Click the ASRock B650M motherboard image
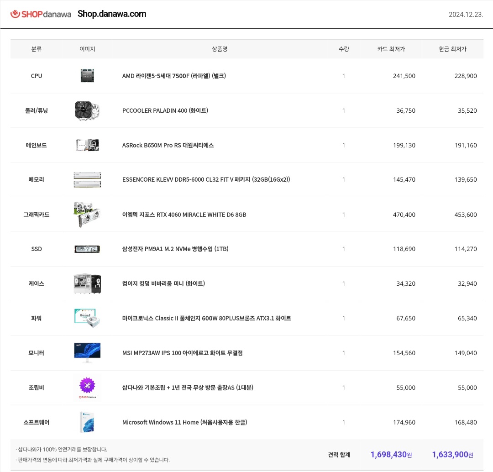This screenshot has width=493, height=472. [87, 145]
